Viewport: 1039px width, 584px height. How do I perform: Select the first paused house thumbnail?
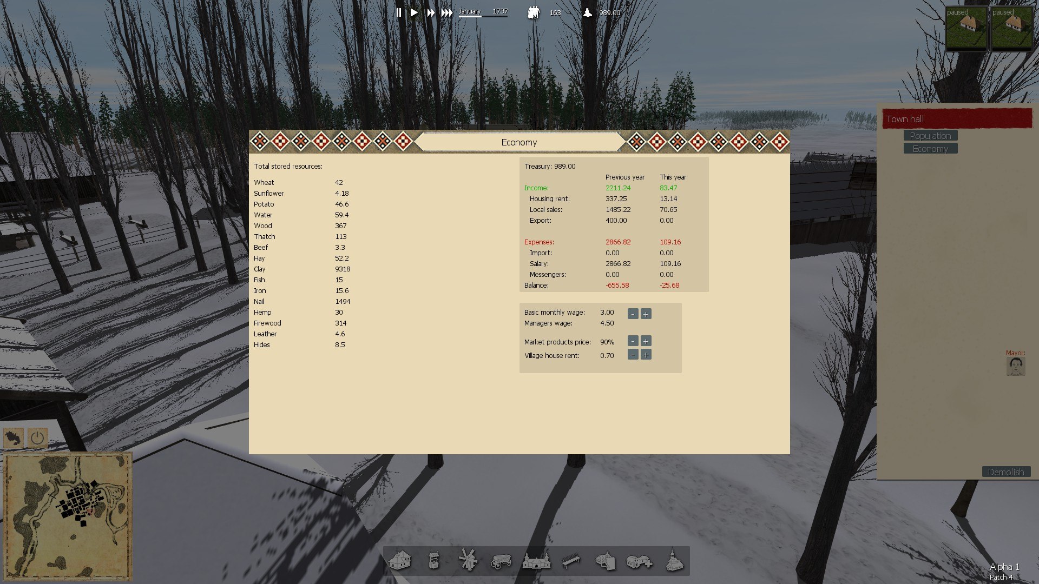pyautogui.click(x=966, y=29)
